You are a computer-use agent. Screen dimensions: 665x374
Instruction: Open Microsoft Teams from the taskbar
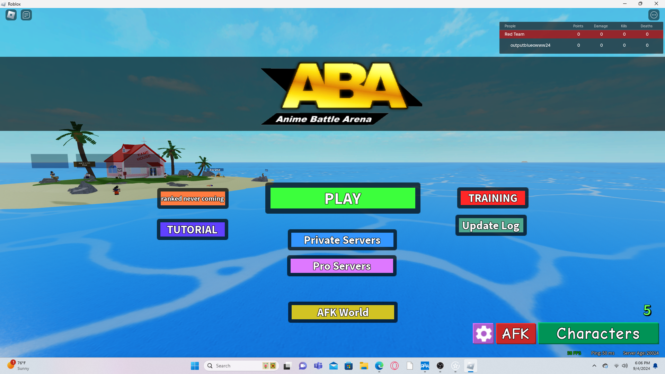(x=318, y=366)
